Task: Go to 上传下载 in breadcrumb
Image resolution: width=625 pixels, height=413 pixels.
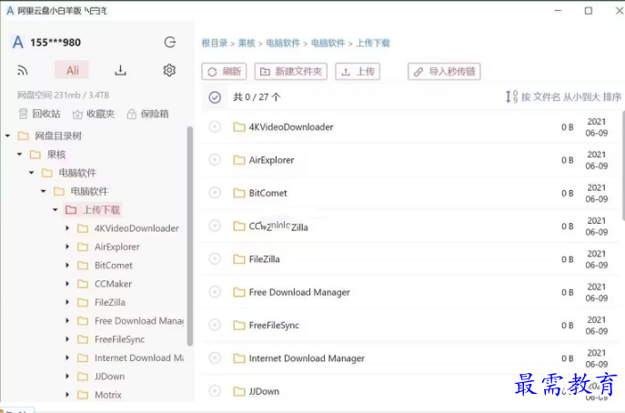Action: coord(373,43)
